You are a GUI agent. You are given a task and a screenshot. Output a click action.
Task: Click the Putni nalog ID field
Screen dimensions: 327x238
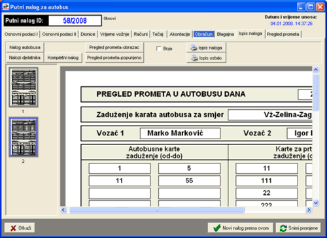[75, 21]
